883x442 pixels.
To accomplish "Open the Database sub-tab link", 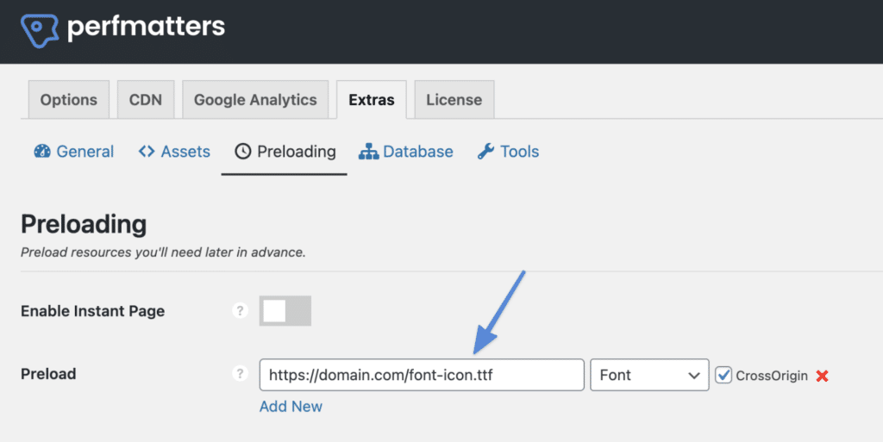I will (x=406, y=152).
